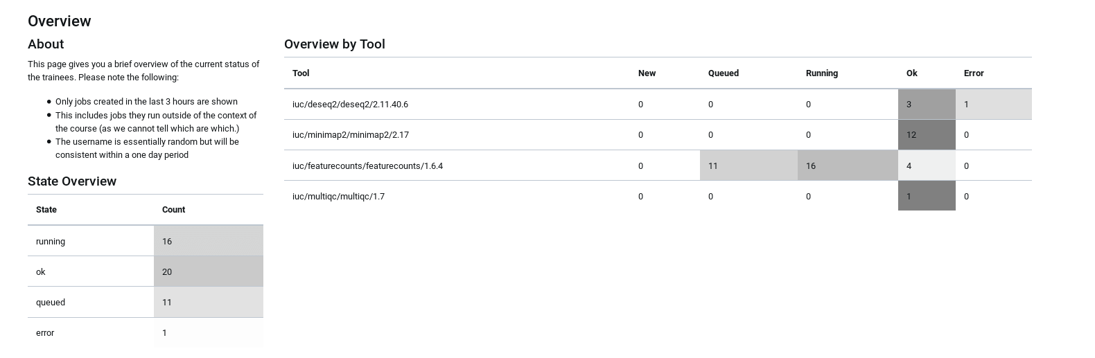The width and height of the screenshot is (1095, 358).
Task: Click the ok count cell showing 20
Action: (208, 272)
